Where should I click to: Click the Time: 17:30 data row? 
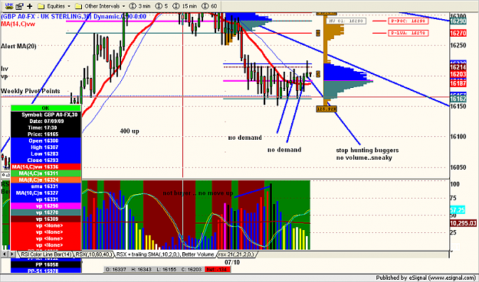pos(46,128)
